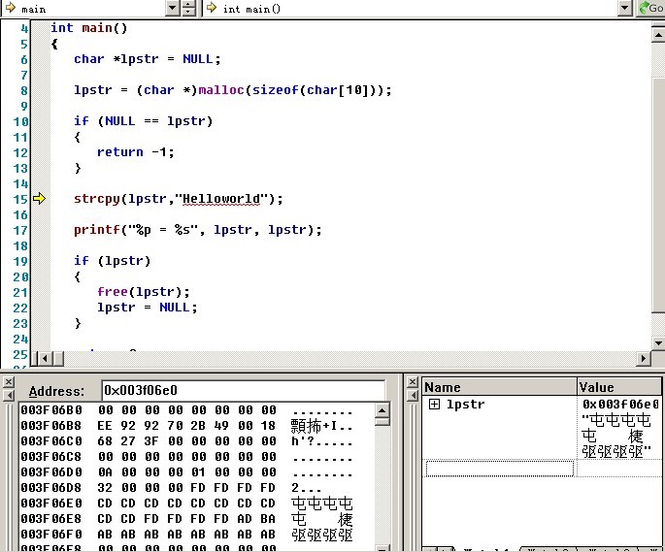Click the Go button in the top bar
Screen dimensions: 665x552
tap(650, 9)
